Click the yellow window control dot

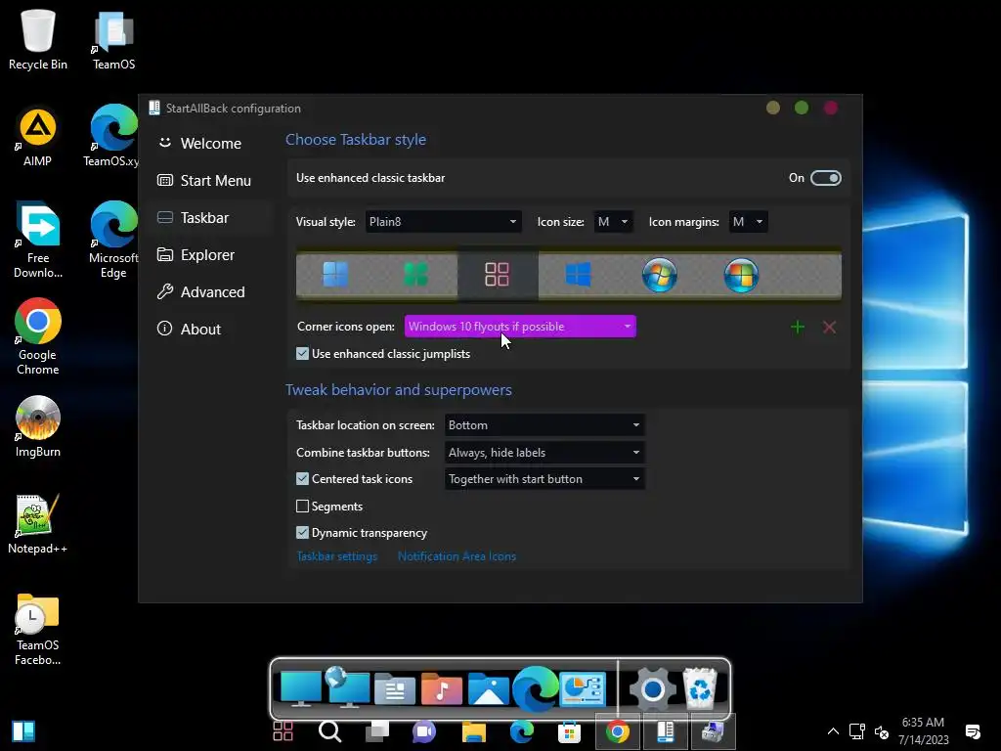pos(773,108)
